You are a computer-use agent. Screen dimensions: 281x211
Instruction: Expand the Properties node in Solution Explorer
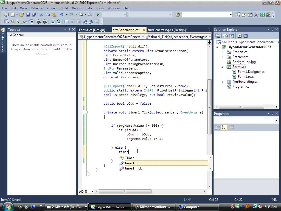[x=222, y=52]
